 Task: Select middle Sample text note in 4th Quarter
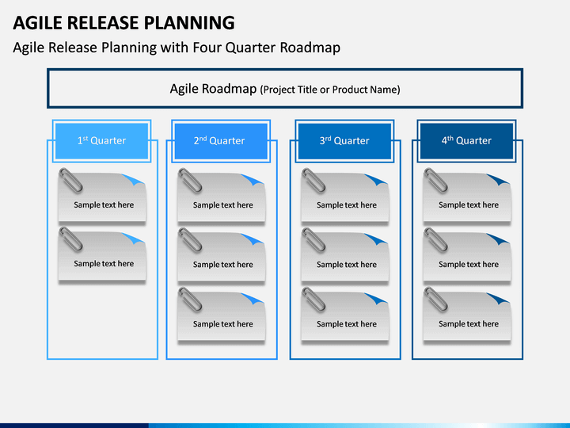point(467,255)
